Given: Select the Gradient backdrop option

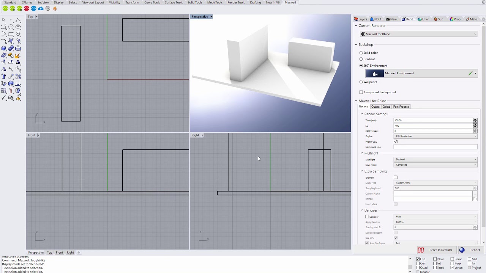Looking at the screenshot, I should [361, 59].
